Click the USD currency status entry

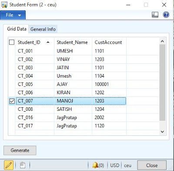114,165
